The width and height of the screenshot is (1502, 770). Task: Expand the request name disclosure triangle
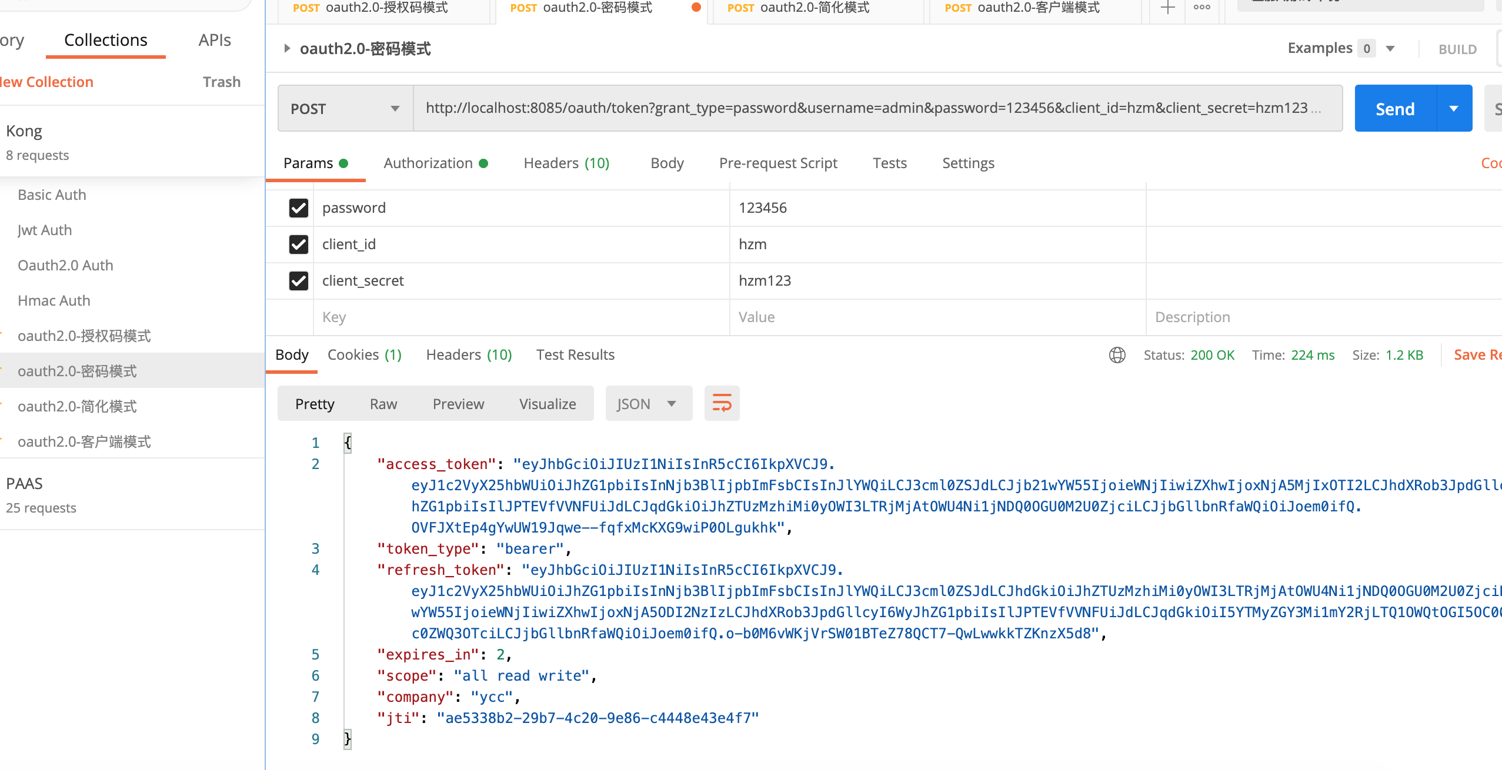click(287, 48)
